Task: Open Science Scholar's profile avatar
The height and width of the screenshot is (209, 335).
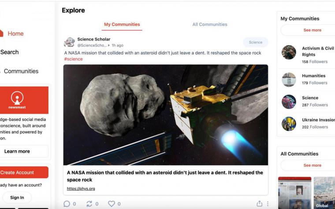Action: 70,42
